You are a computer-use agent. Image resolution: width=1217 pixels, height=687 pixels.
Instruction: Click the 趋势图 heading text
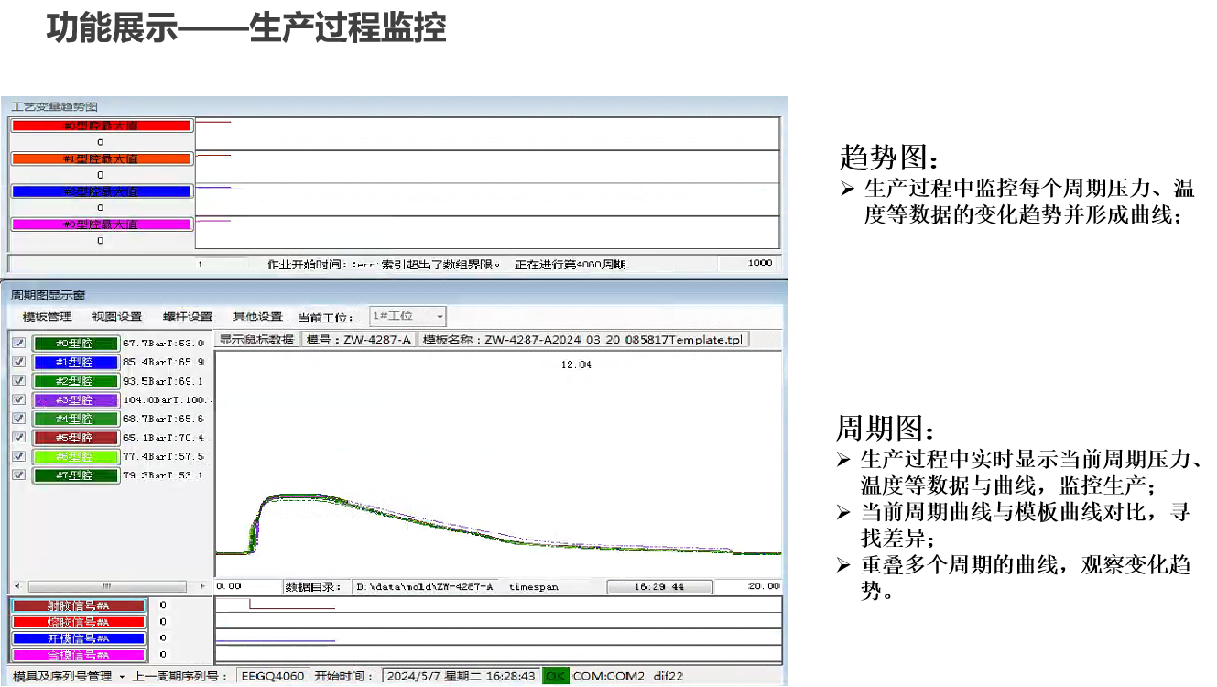889,157
